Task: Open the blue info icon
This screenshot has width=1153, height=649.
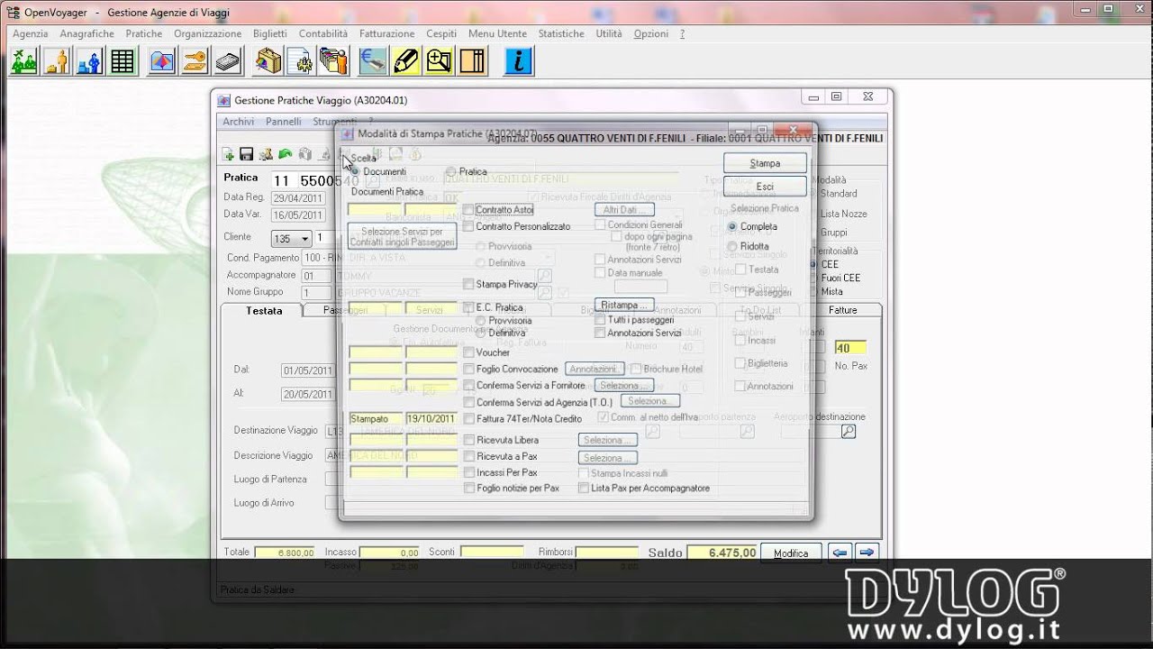Action: (x=518, y=61)
